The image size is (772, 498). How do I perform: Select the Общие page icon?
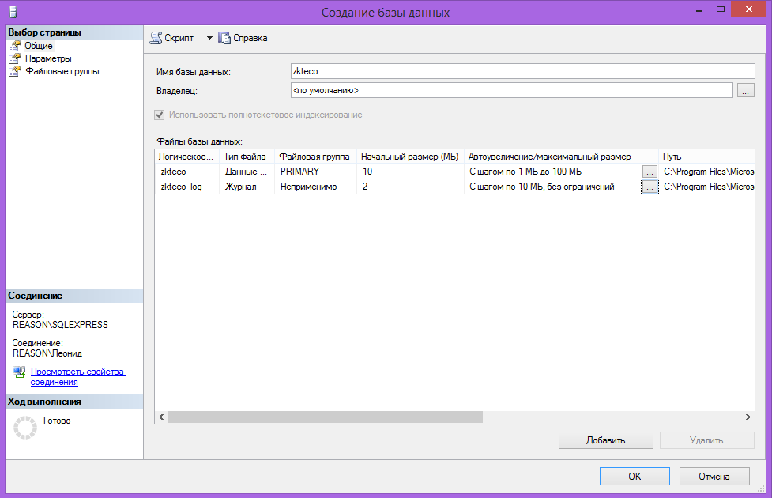pyautogui.click(x=15, y=46)
